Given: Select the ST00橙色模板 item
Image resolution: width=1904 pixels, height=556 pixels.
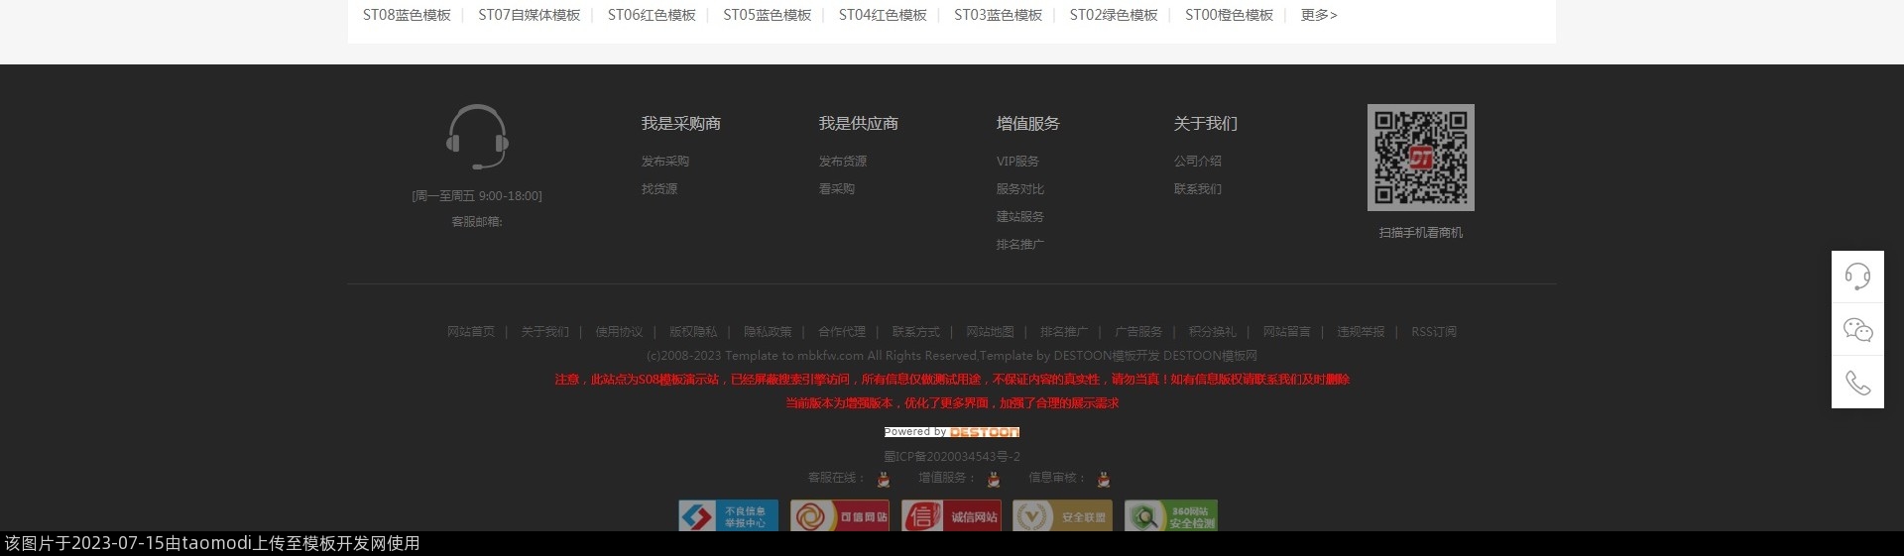Looking at the screenshot, I should click(1229, 15).
